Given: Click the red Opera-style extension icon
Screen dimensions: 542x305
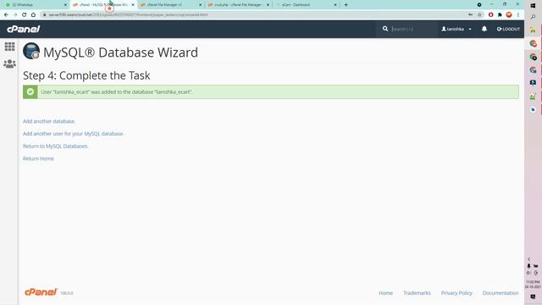Looking at the screenshot, I should point(491,15).
